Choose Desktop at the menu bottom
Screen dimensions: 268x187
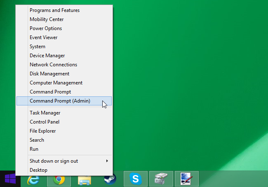(64, 170)
